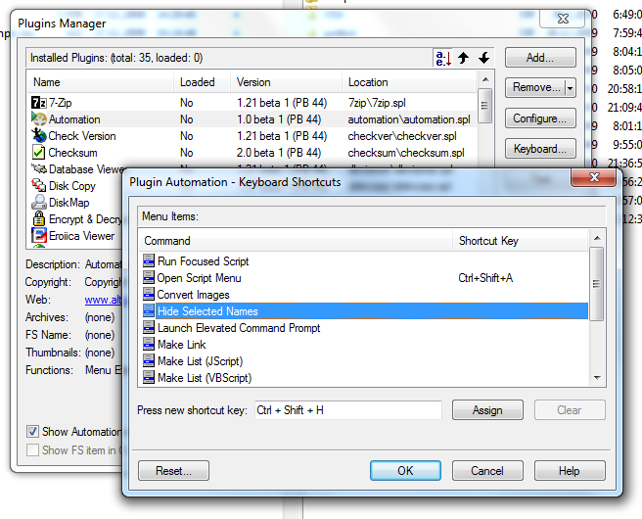
Task: Click the 7-Zip plugin icon
Action: pyautogui.click(x=39, y=103)
